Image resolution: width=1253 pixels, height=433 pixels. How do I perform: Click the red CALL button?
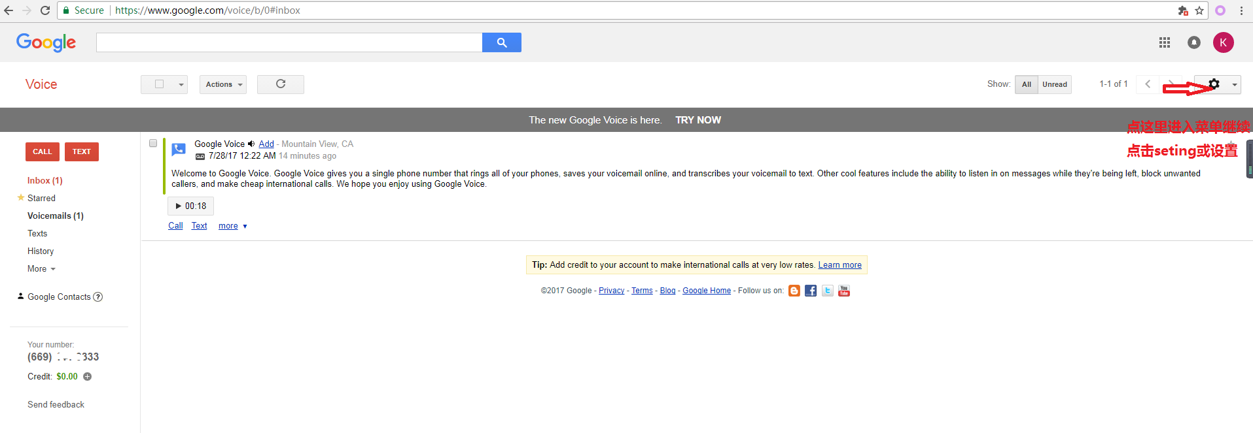click(43, 152)
